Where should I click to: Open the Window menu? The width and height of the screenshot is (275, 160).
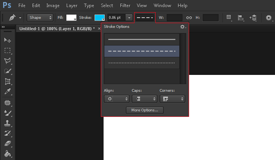[x=162, y=5]
